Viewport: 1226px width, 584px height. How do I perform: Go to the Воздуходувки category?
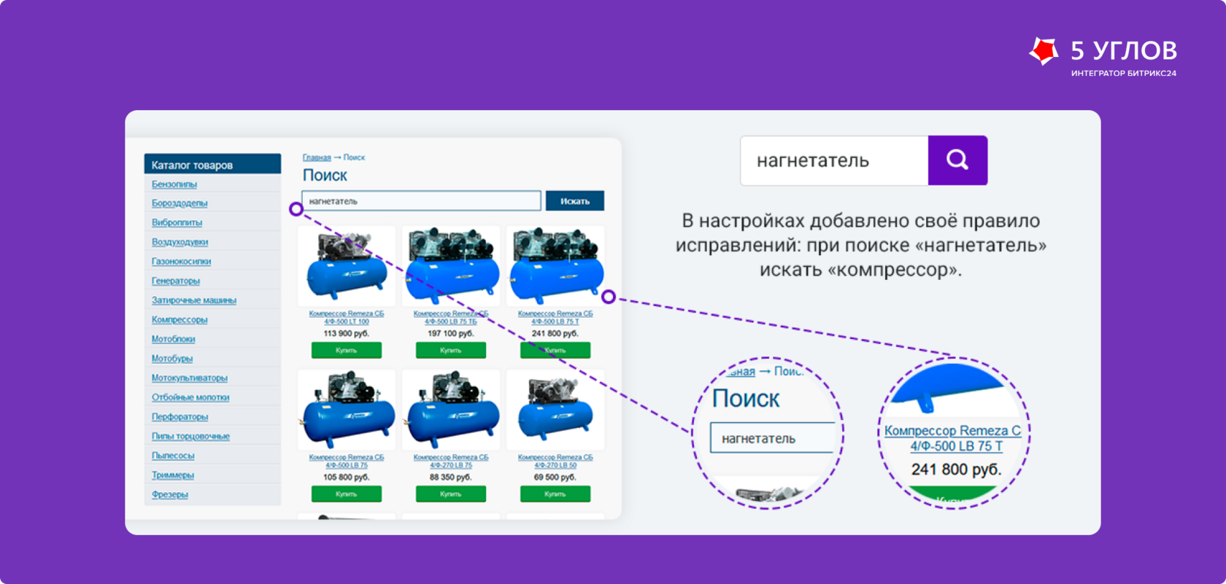click(180, 242)
